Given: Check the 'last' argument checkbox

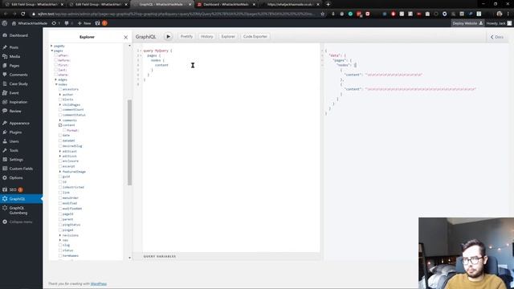Looking at the screenshot, I should [56, 70].
